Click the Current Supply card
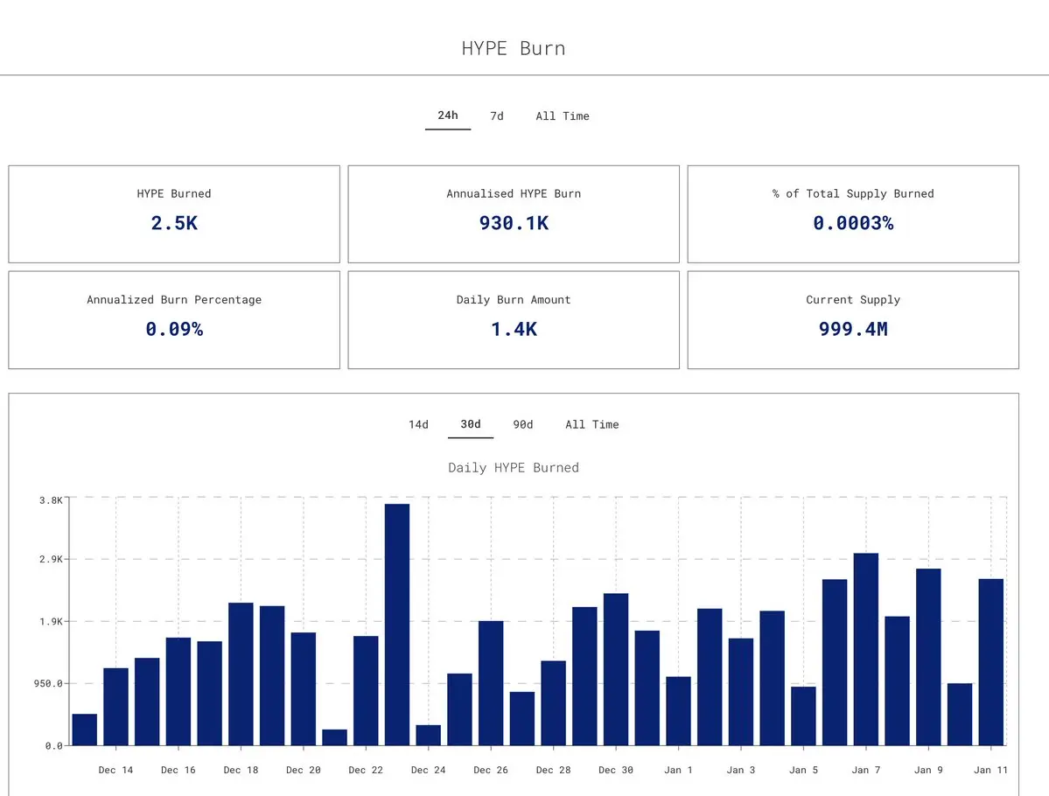1049x796 pixels. [x=853, y=320]
